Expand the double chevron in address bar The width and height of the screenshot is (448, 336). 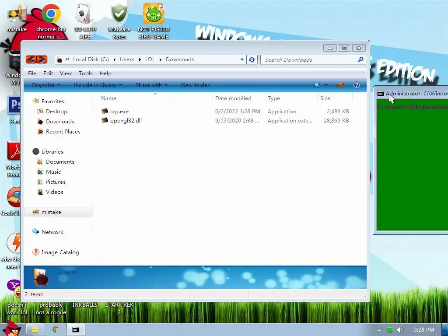[67, 59]
